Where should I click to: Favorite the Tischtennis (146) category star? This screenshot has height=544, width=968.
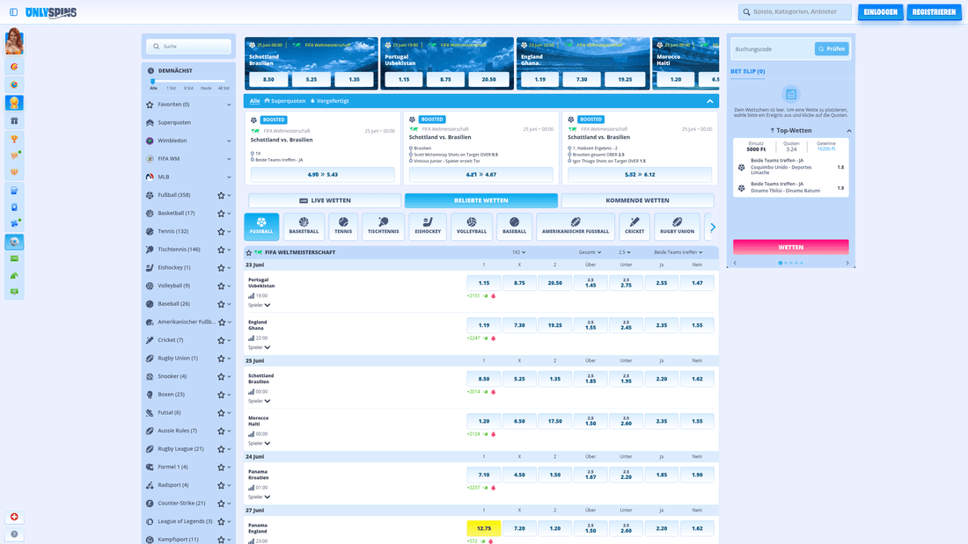coord(221,250)
